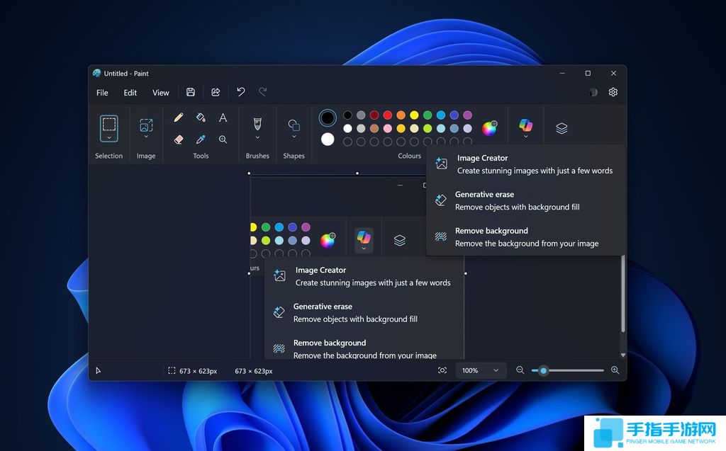Toggle the Copilot dropdown chevron in ribbon

(525, 137)
